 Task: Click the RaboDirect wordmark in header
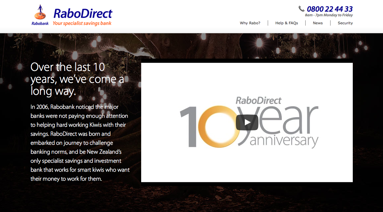click(x=83, y=13)
